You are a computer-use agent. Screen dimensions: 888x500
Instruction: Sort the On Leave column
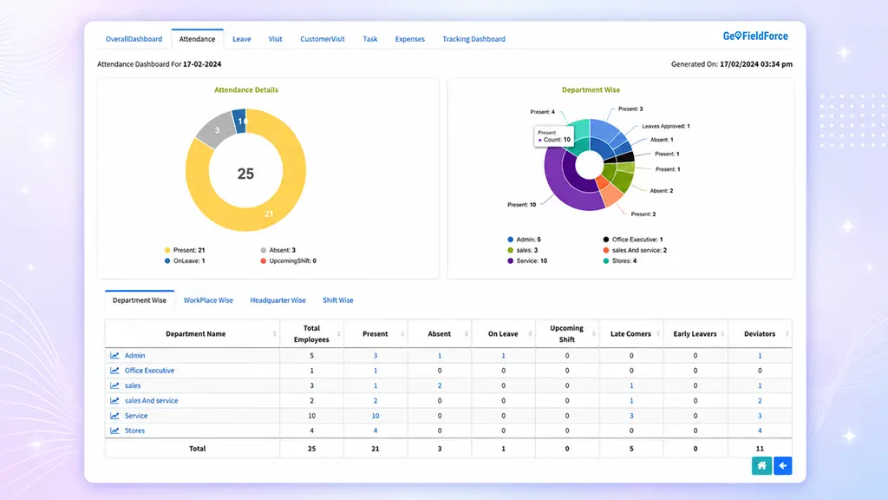(x=530, y=334)
